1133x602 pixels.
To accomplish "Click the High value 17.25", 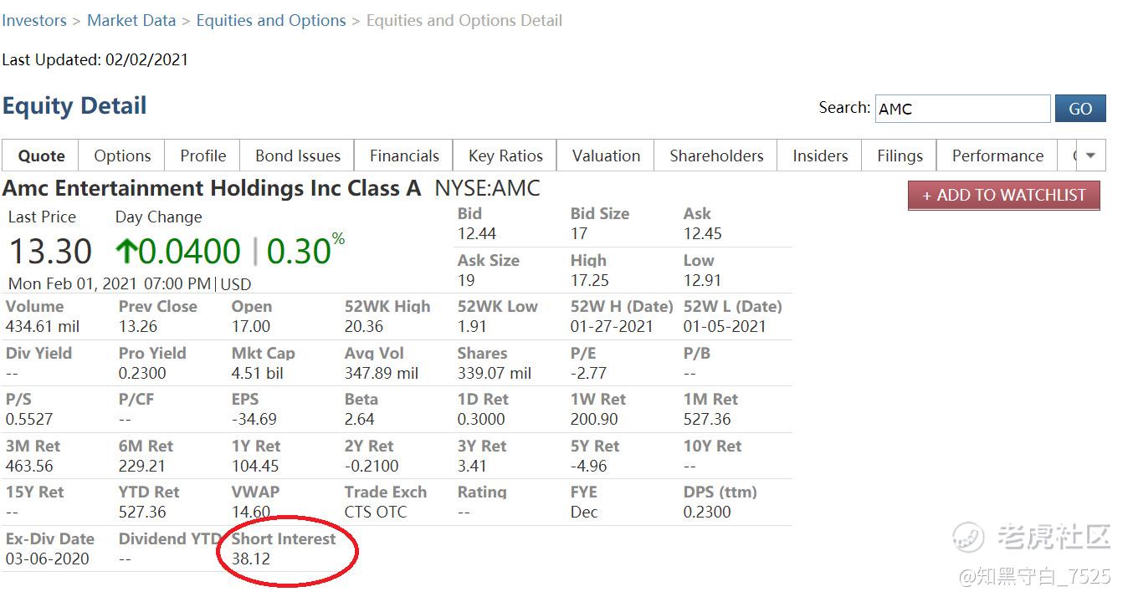I will [590, 281].
